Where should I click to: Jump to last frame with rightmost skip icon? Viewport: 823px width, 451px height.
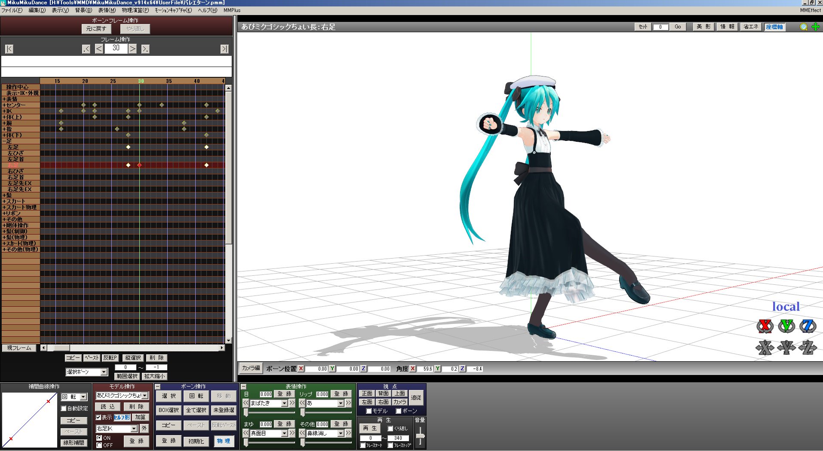click(x=224, y=49)
